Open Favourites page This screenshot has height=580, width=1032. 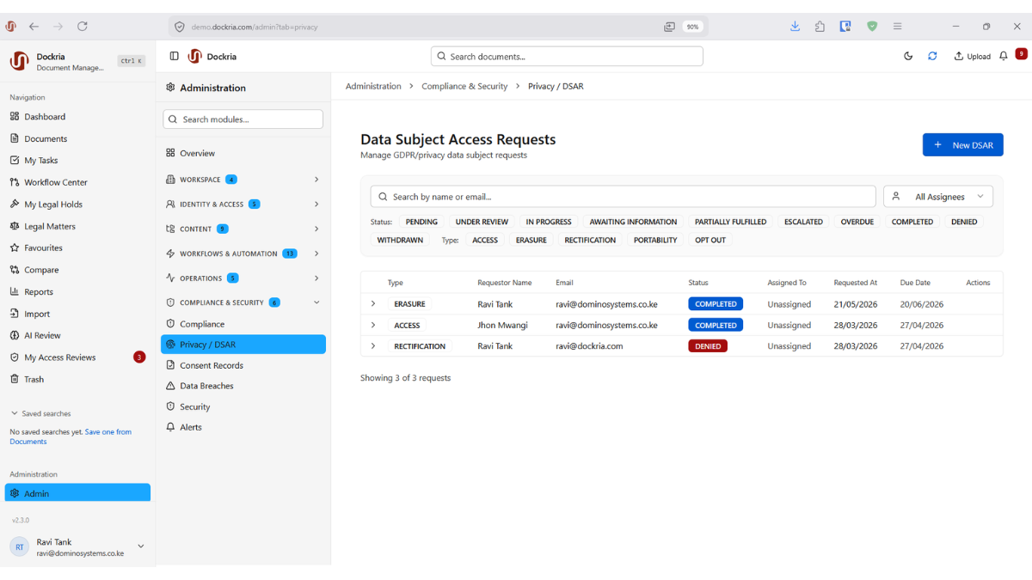[x=43, y=247]
